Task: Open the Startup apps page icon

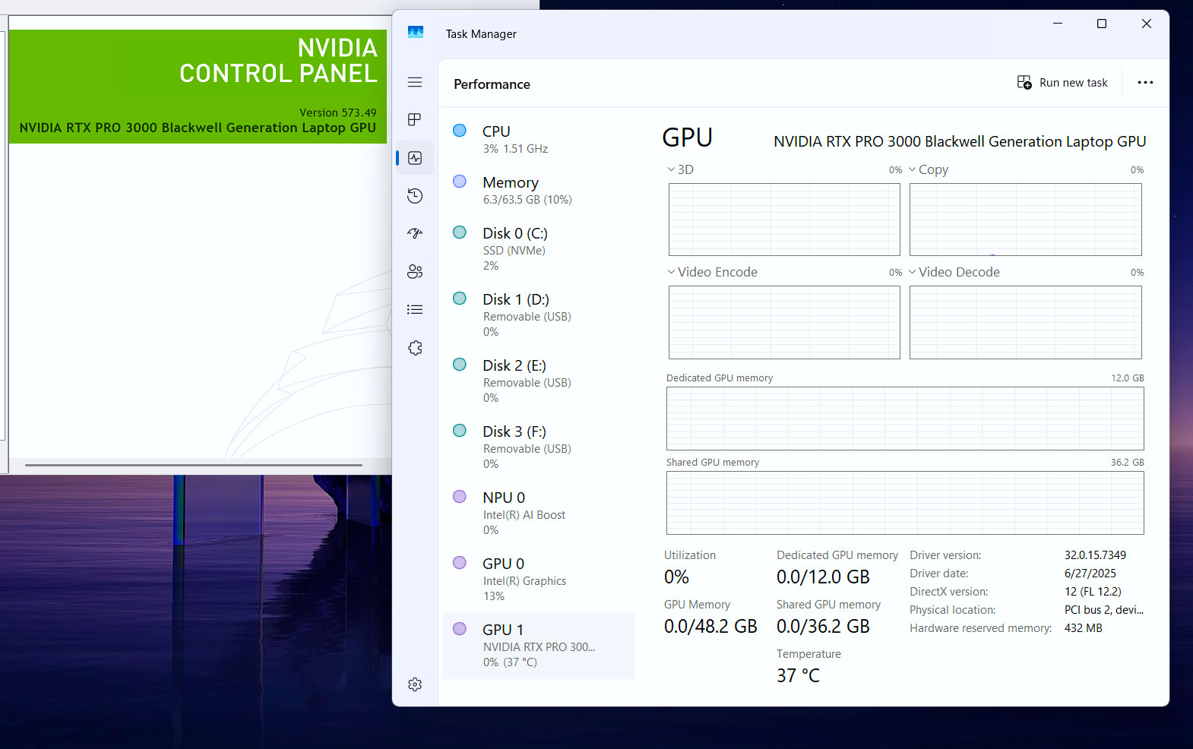Action: coord(415,233)
